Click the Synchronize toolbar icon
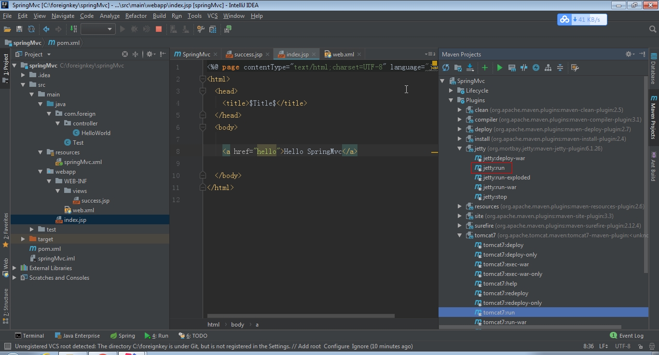Viewport: 659px width, 355px height. tap(31, 29)
